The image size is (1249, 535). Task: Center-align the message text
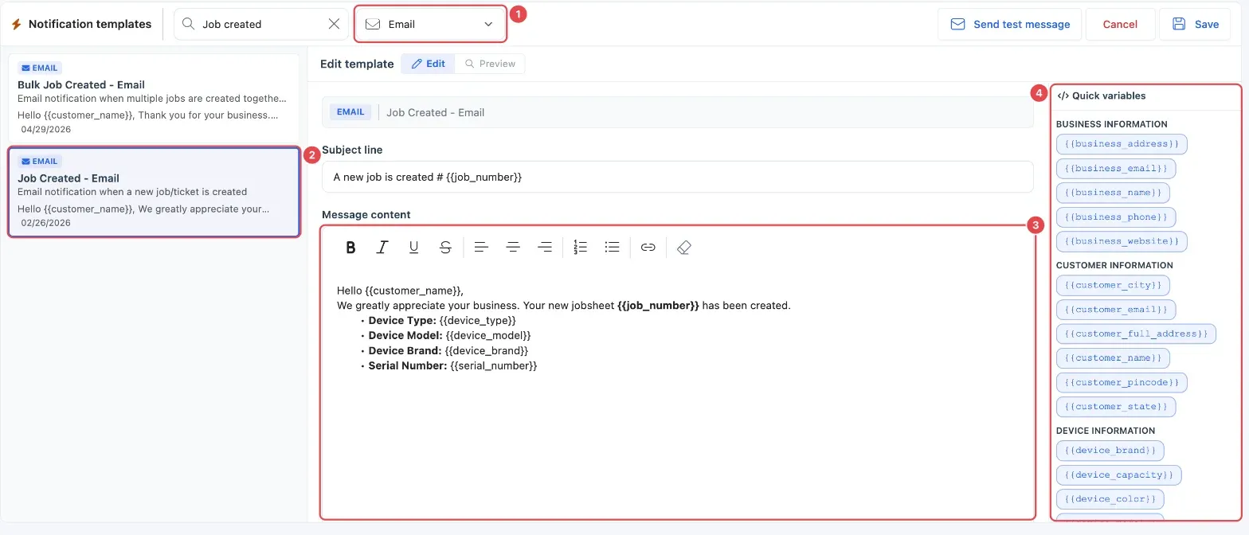(513, 248)
